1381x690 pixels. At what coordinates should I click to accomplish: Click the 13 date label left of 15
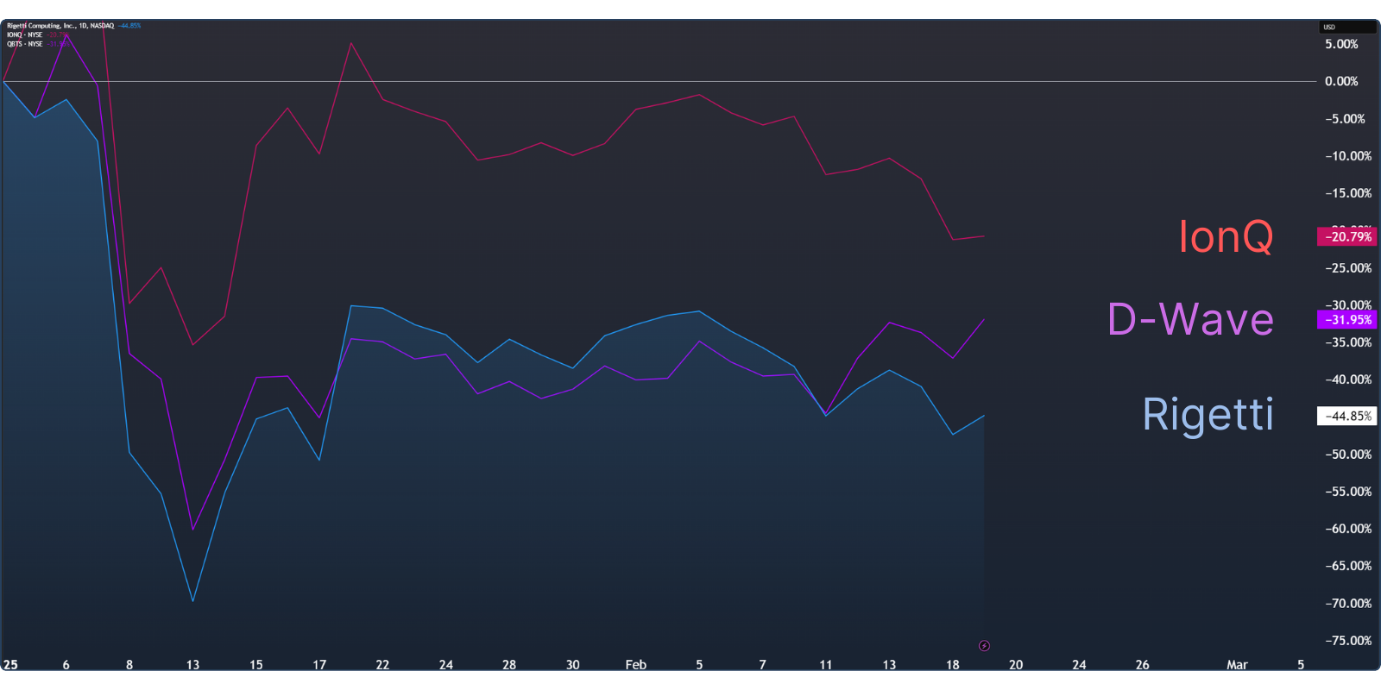[x=192, y=664]
